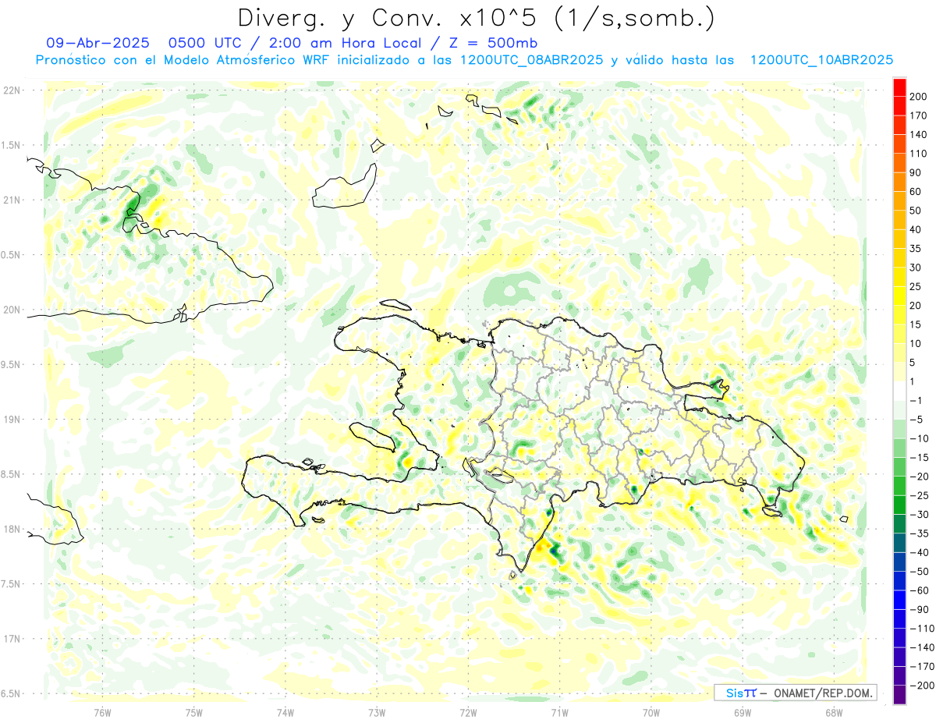Screen dimensions: 936x723
Task: Click the 30 value on the color scale
Action: [x=916, y=268]
